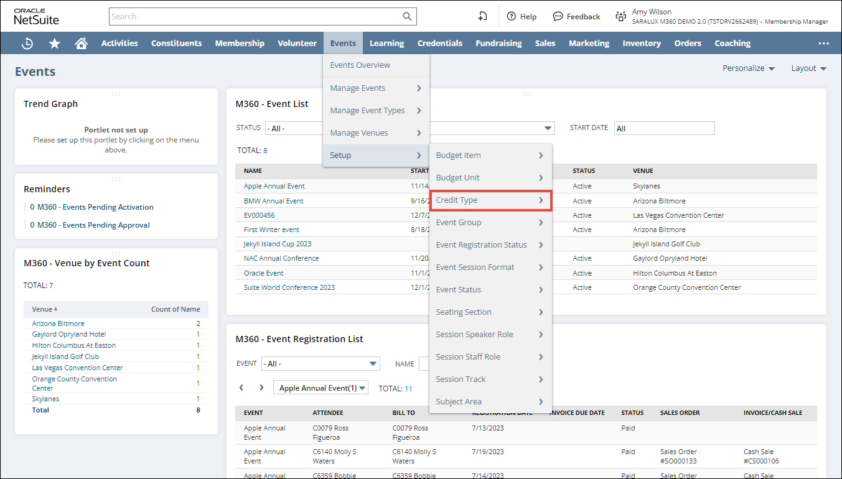The height and width of the screenshot is (479, 842).
Task: Click the magnifier search icon
Action: coord(407,17)
